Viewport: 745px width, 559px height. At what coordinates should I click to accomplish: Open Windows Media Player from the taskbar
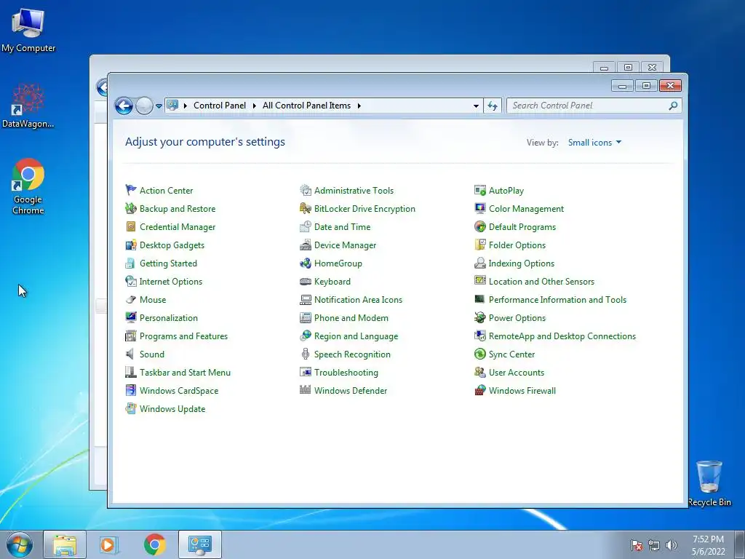coord(109,544)
